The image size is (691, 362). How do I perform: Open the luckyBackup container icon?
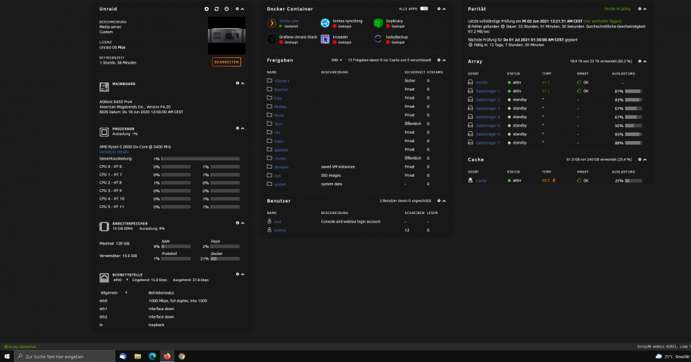pos(378,39)
